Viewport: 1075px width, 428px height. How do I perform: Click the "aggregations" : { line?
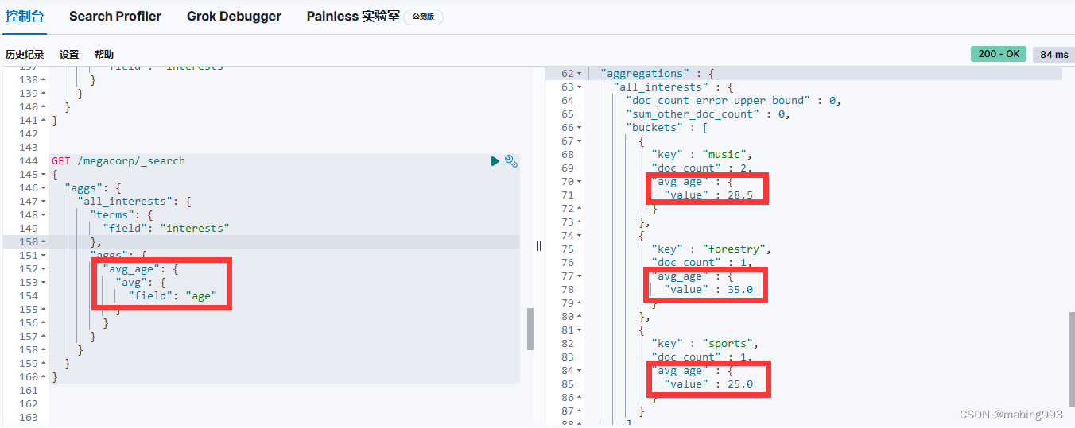point(657,74)
